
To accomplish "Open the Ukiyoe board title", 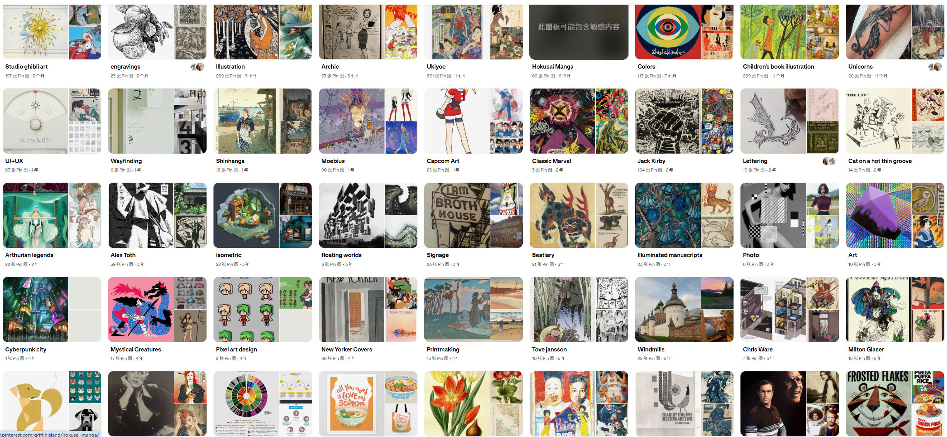I will pos(436,67).
